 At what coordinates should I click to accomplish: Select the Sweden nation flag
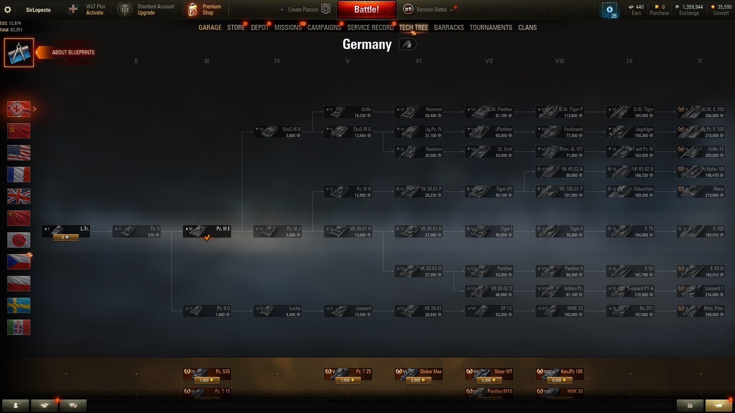[x=19, y=305]
